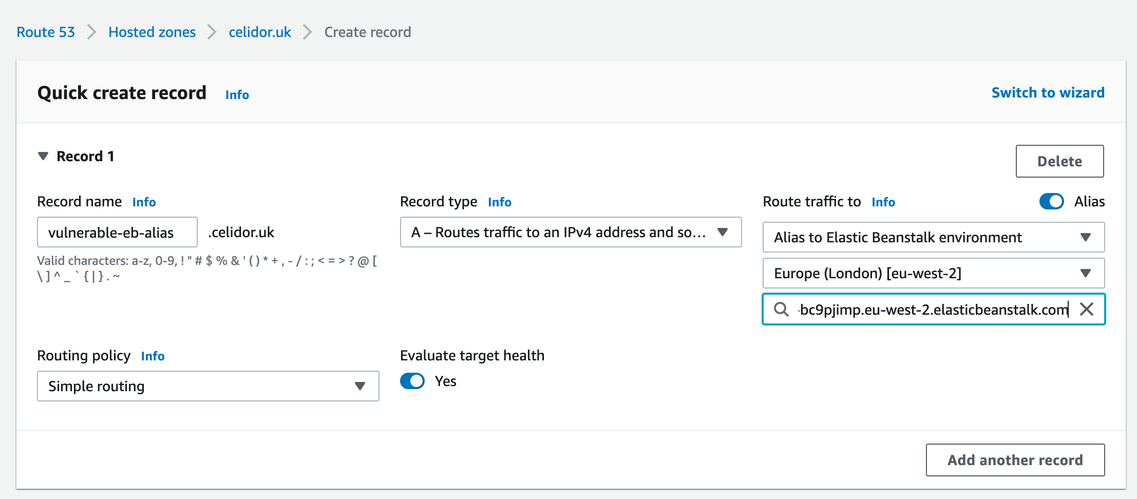The image size is (1137, 499).
Task: Open Info link beside Record type
Action: (500, 202)
